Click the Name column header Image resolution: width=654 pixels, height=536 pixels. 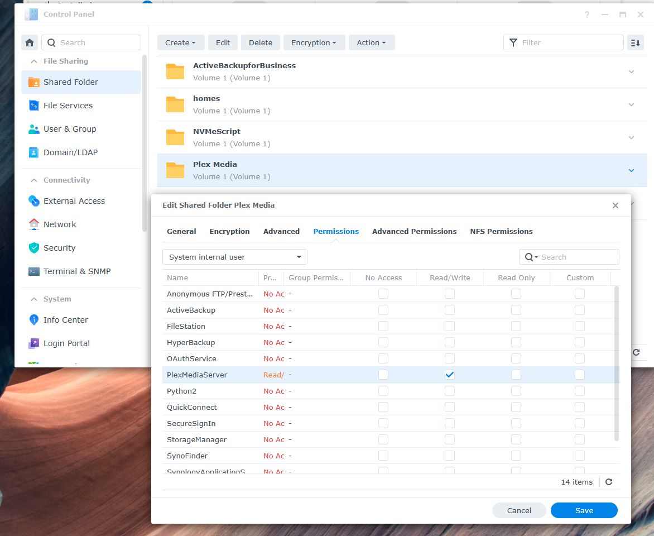point(210,278)
